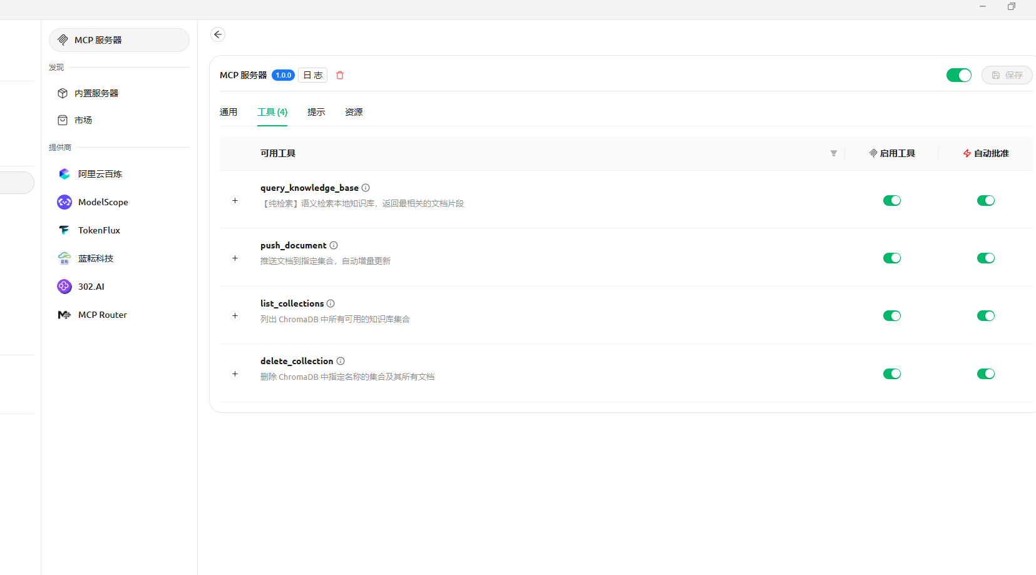Delete the MCP server with trash icon
The image size is (1036, 575).
coord(340,75)
